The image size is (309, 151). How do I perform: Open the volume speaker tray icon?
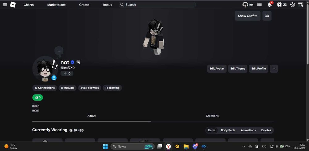coord(276,146)
